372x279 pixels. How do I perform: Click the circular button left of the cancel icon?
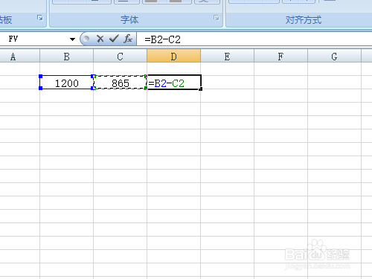point(86,39)
